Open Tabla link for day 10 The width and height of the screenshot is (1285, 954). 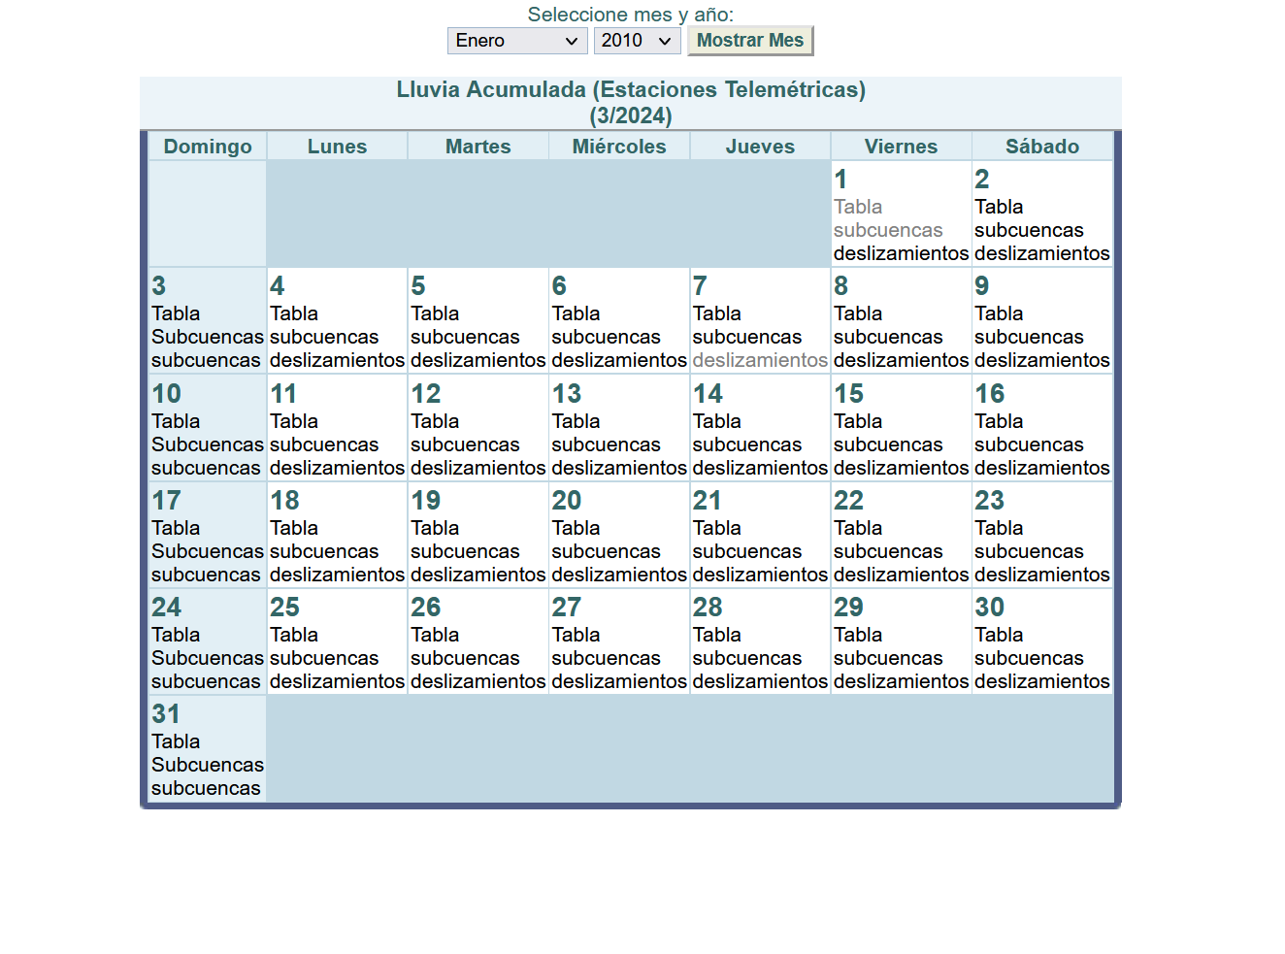[x=176, y=421]
